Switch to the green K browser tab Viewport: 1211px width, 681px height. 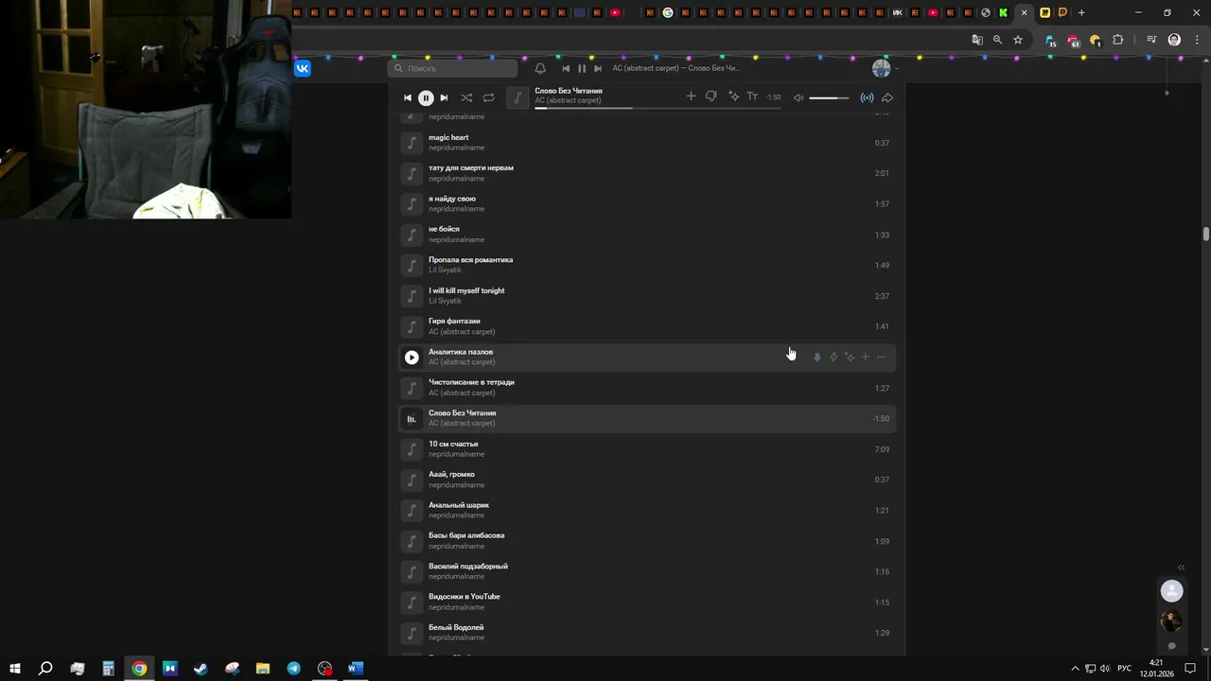[x=1003, y=12]
